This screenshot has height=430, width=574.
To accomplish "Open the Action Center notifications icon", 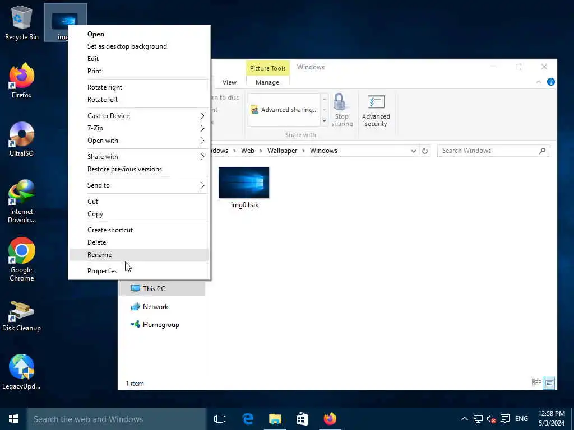I will tap(505, 419).
